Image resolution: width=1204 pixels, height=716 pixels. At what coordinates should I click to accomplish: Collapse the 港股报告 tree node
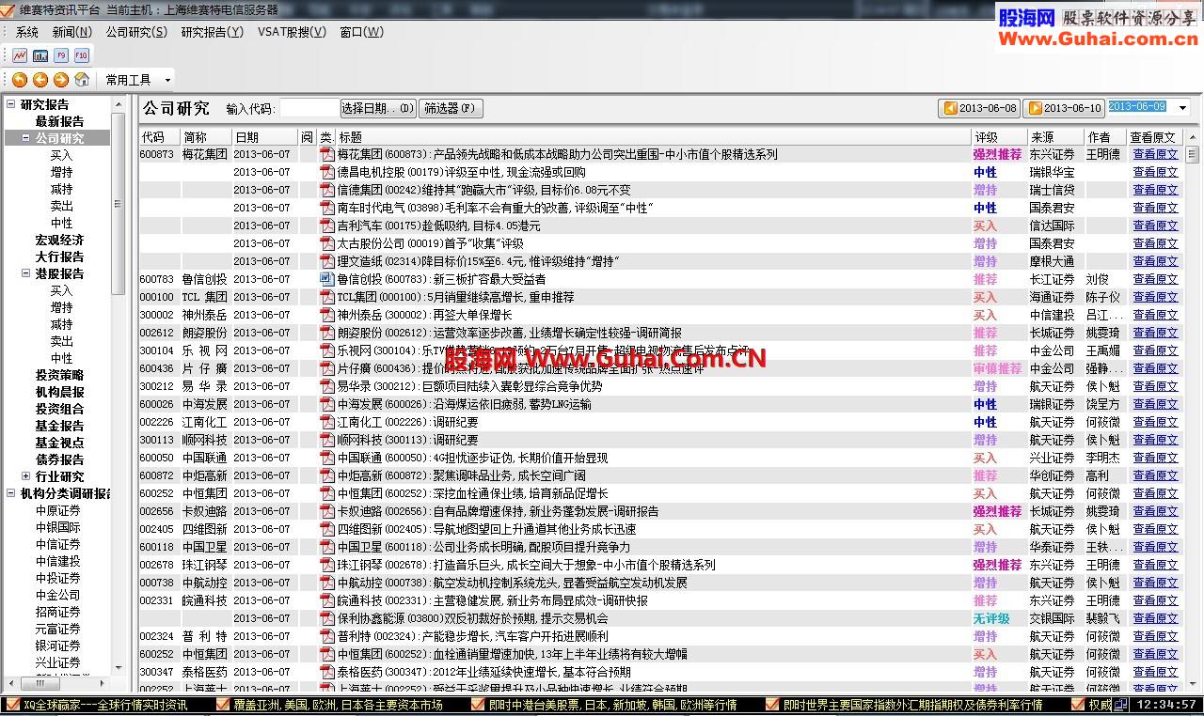point(25,273)
